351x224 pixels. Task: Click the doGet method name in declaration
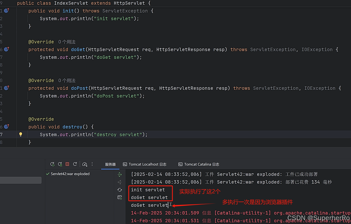tap(78, 49)
